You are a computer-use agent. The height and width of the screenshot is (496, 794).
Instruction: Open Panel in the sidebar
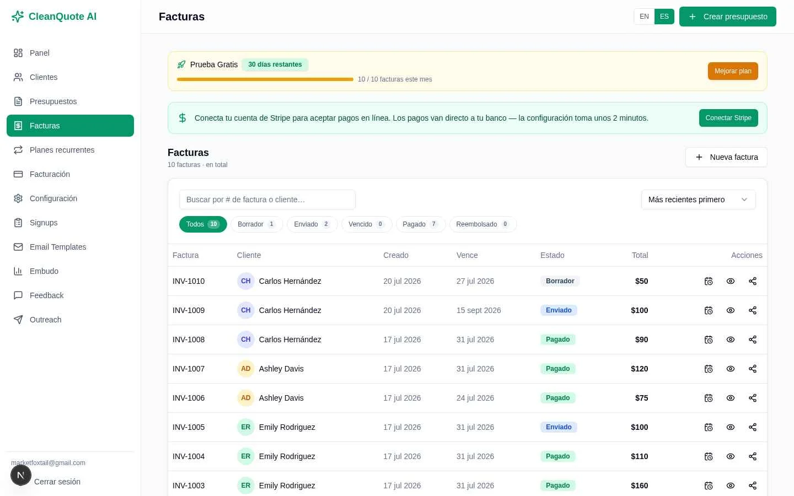click(70, 53)
